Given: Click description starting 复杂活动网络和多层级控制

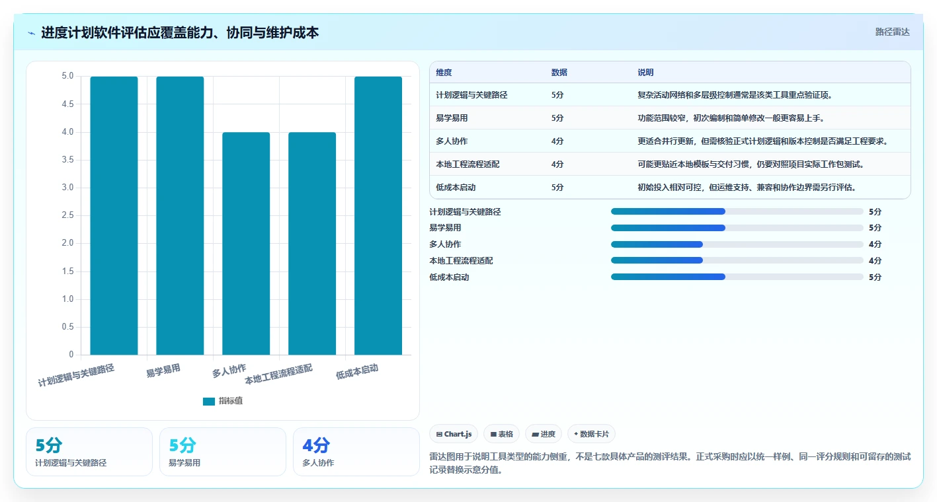Looking at the screenshot, I should coord(735,95).
